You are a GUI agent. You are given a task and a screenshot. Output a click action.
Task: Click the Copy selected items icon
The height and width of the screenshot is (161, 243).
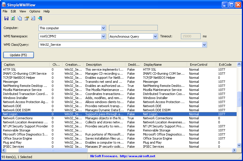[20, 18]
